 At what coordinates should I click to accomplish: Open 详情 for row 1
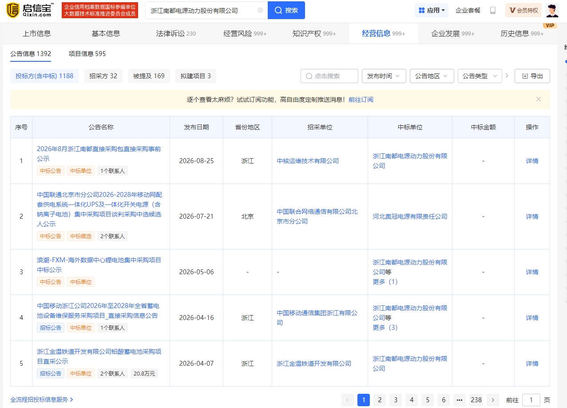[532, 161]
